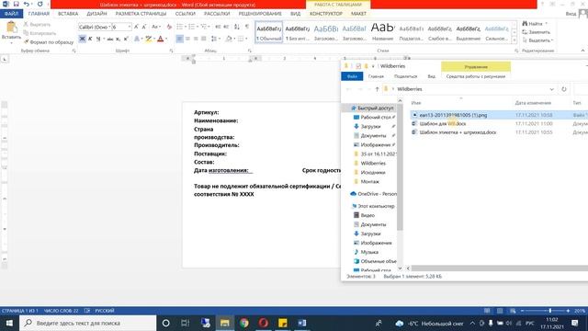Toggle paragraph marks display (¶)
The image size is (588, 331).
point(247,27)
